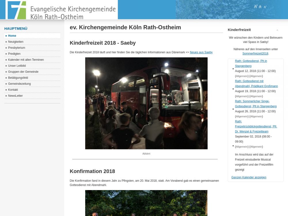Open the Kontakt page
Viewport: 288px width, 216px height.
coord(13,90)
